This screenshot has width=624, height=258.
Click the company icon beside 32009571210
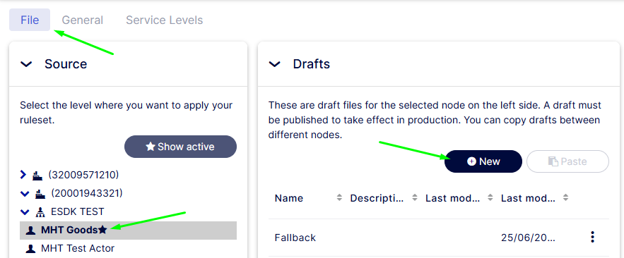click(x=37, y=175)
